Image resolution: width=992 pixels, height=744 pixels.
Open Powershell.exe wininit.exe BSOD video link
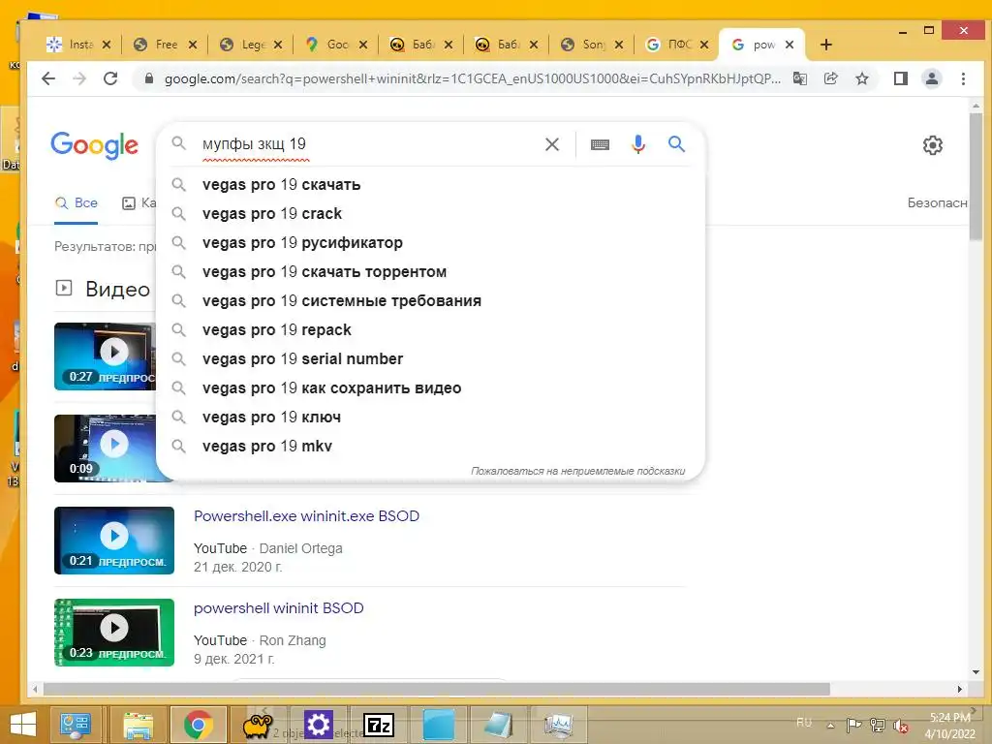tap(306, 516)
